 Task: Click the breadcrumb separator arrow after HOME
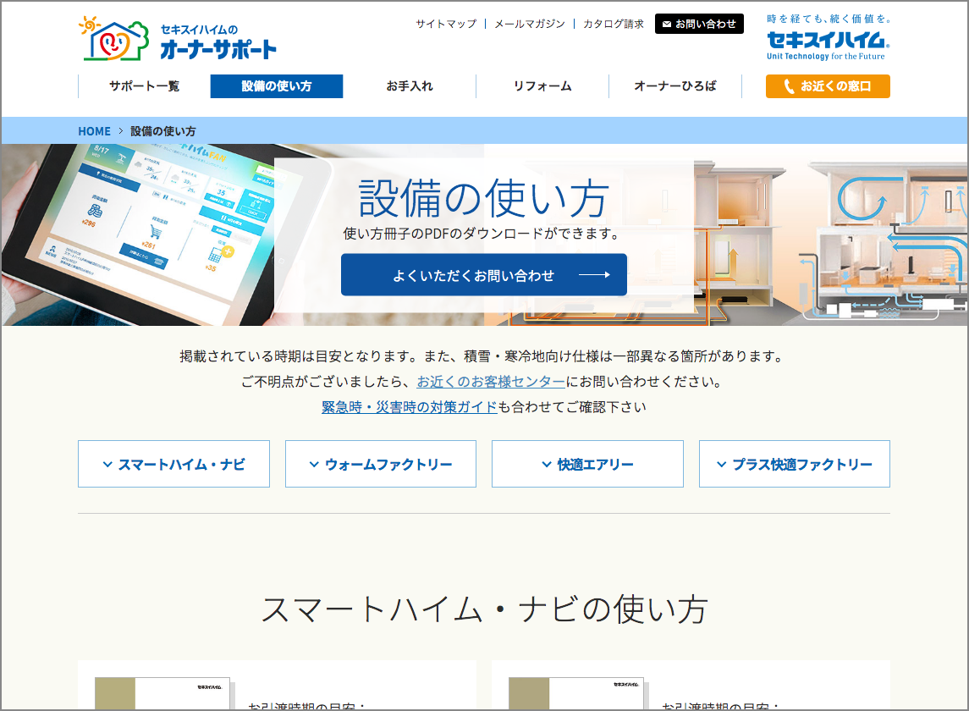pos(120,131)
